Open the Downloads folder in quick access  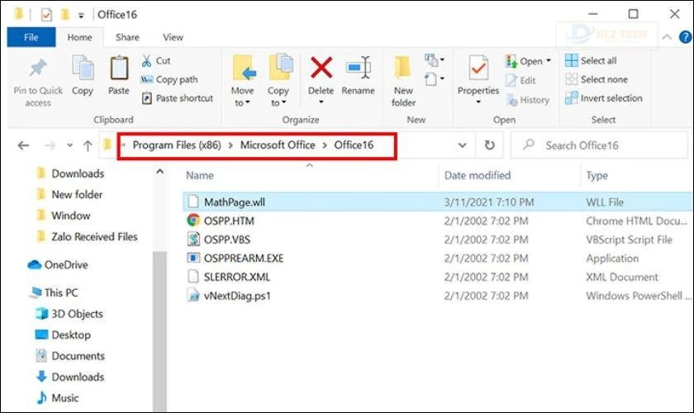70,173
